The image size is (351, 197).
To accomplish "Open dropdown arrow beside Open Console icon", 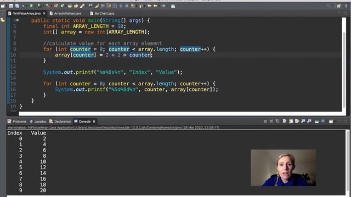I will click(x=335, y=121).
